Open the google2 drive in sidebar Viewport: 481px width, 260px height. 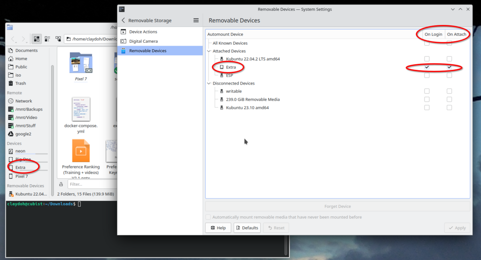23,134
